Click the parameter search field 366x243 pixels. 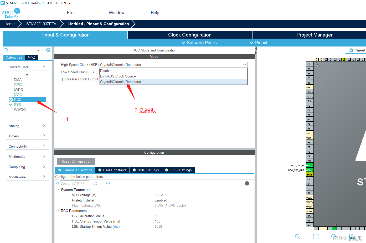pyautogui.click(x=74, y=183)
